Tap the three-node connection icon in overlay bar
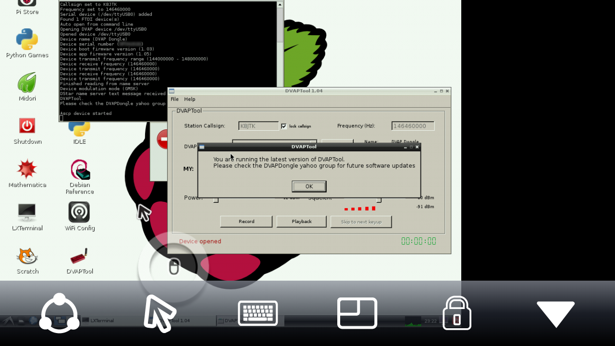This screenshot has width=615, height=346. tap(59, 313)
